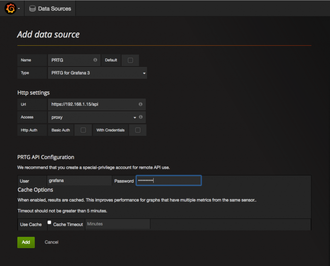Screen dimensions: 330x266
Task: Click the info icon beside Access dropdown
Action: pyautogui.click(x=141, y=117)
